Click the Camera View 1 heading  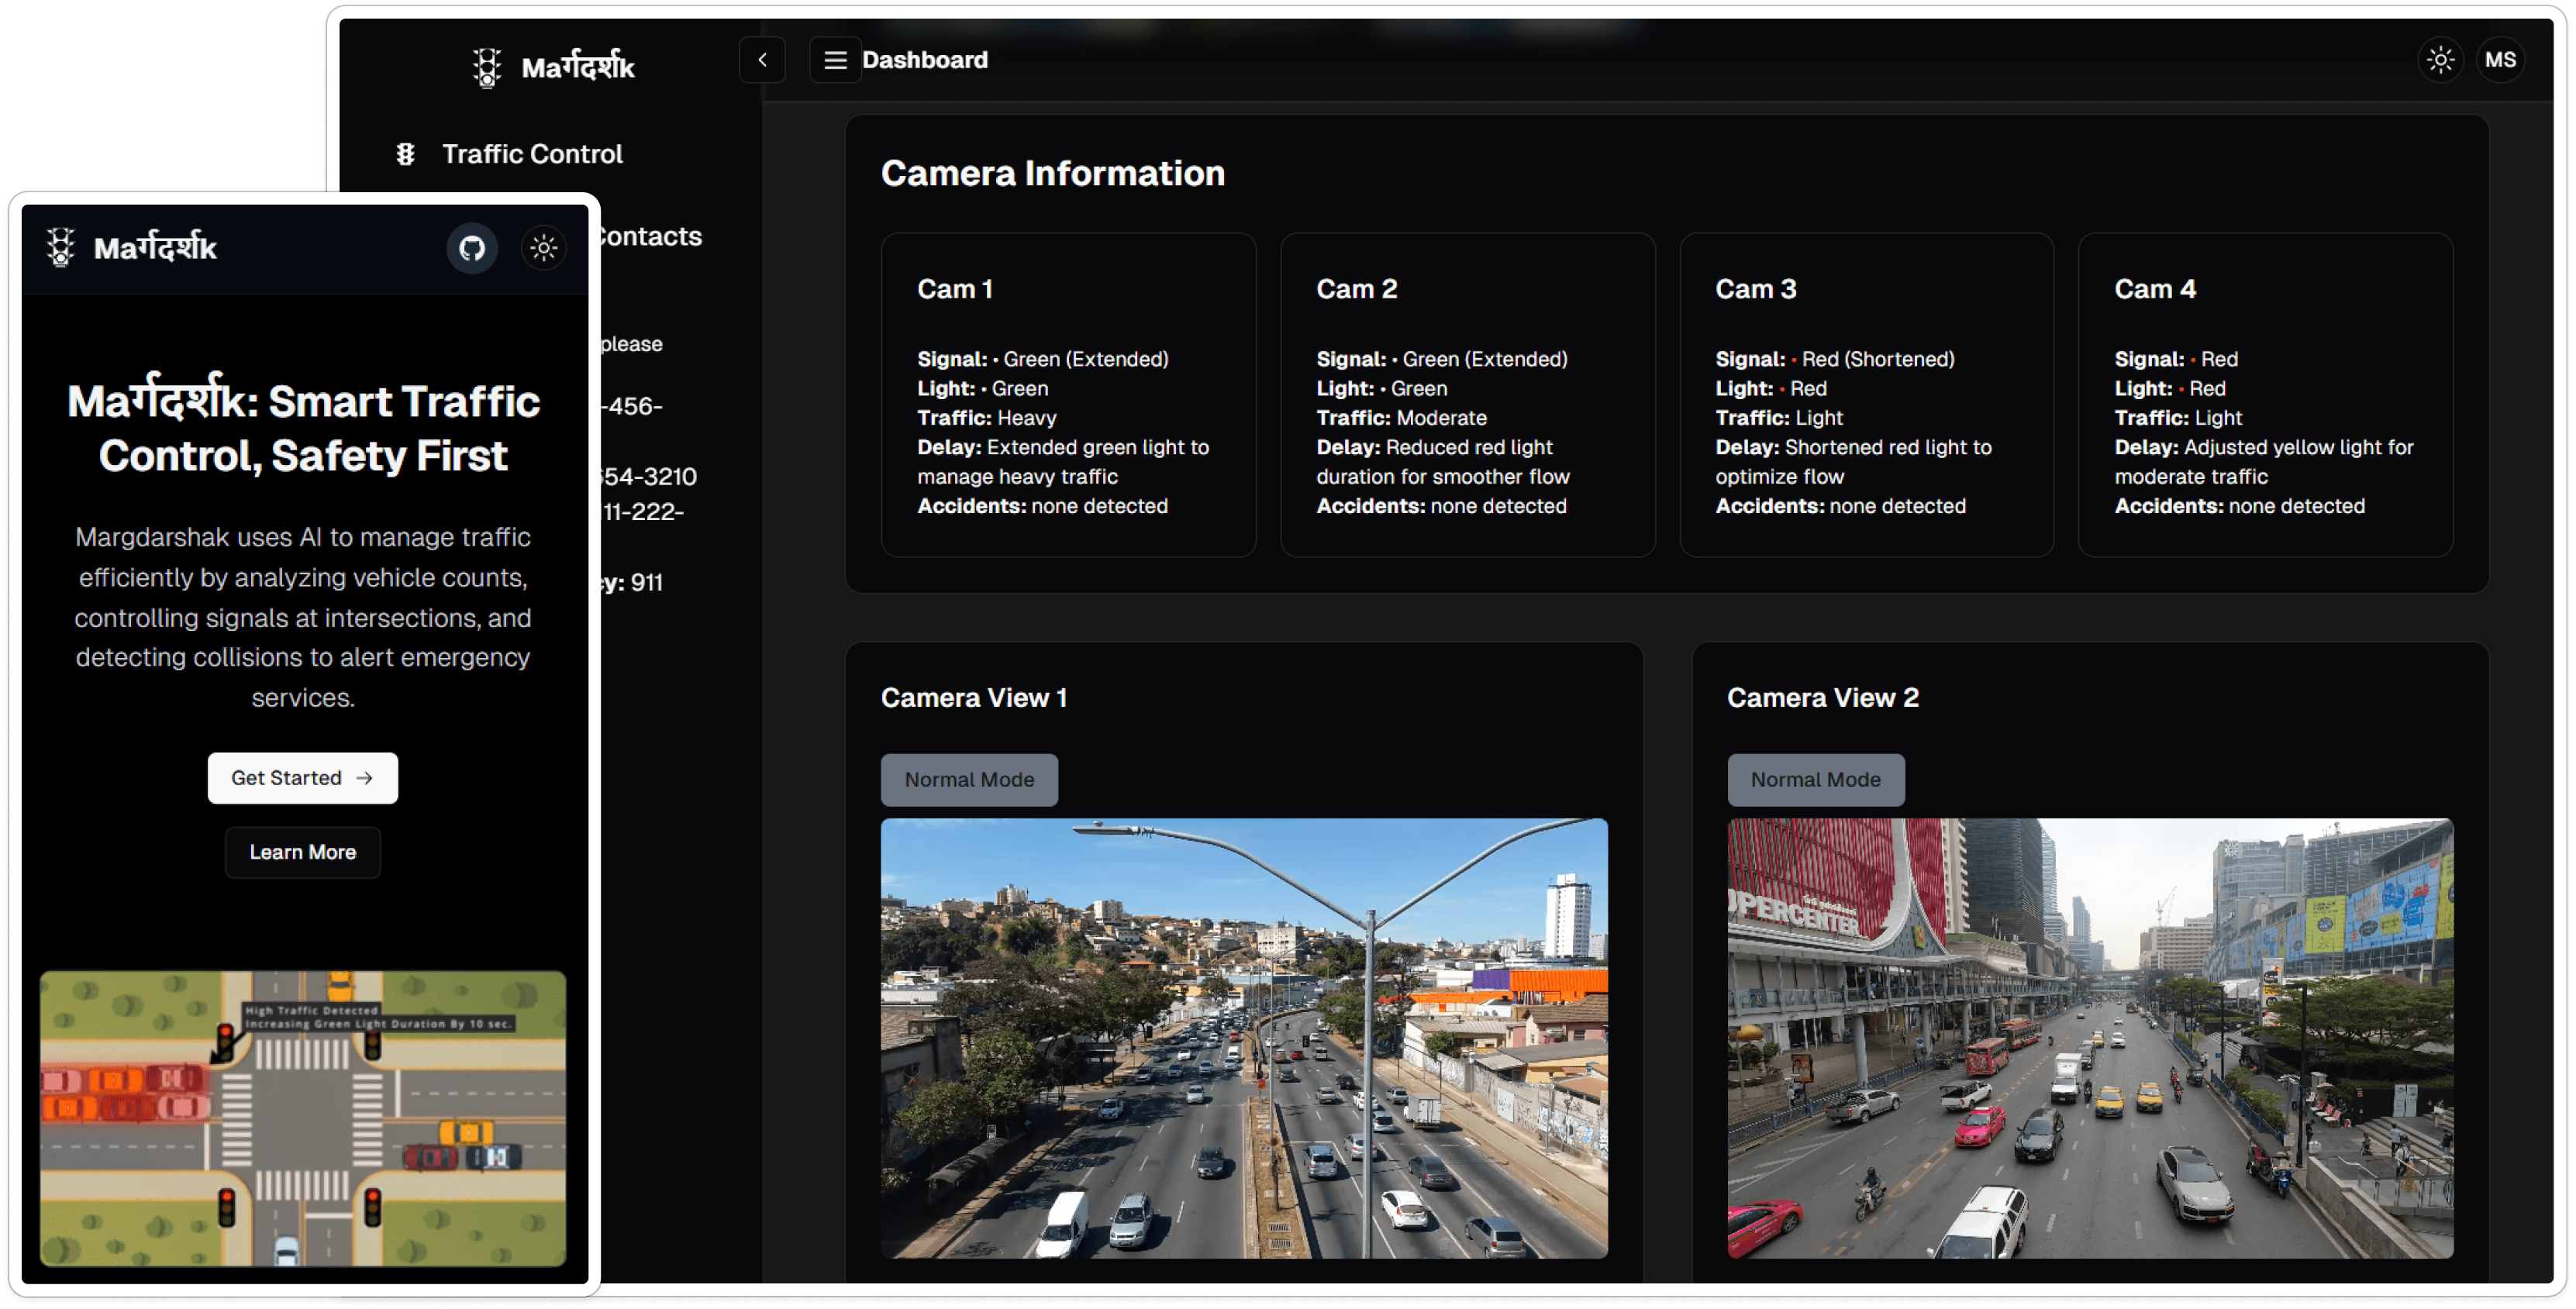coord(973,697)
